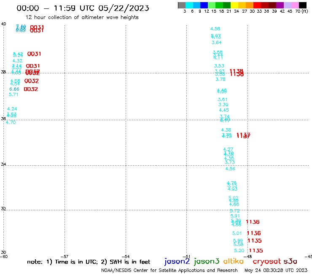Click the red time stamp 1135 beside 5.20

(256, 251)
